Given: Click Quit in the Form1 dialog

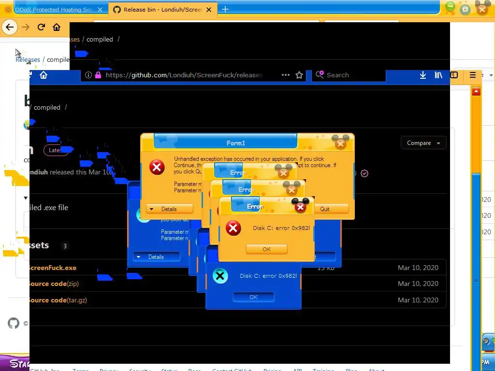Looking at the screenshot, I should 331,209.
